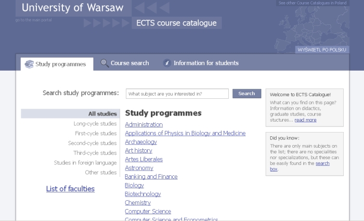Select the All studies filter
Screen dimensions: 364x221
pos(70,114)
